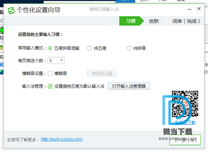Screen dimensions: 208x152
Task: Click the 常用输入模式 label
Action: pos(32,48)
